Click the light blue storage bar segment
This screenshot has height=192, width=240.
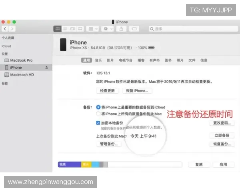pos(96,164)
